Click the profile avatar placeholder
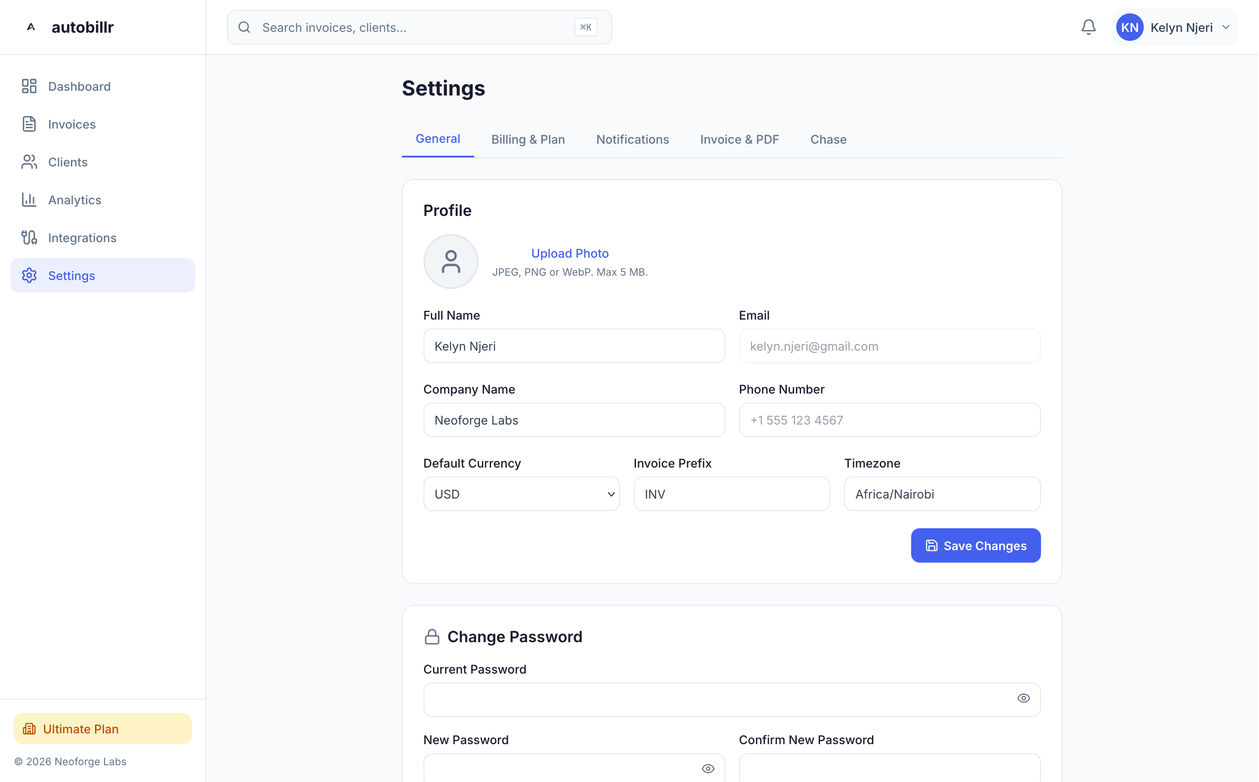1259x782 pixels. 450,262
